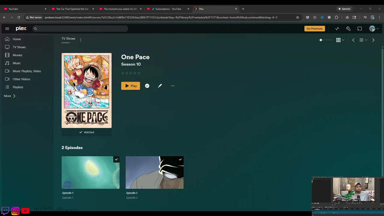Click the browser address bar URL
This screenshot has height=216, width=384.
(x=161, y=17)
